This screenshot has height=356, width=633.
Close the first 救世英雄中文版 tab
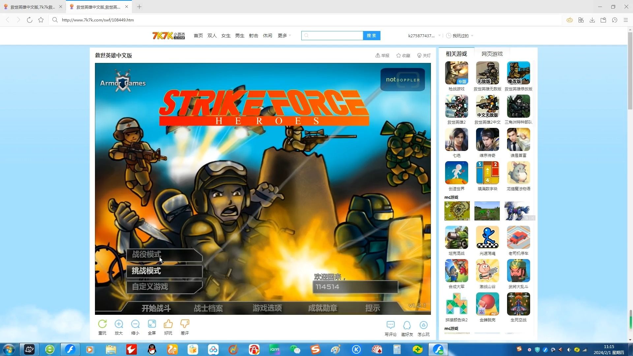(x=61, y=7)
